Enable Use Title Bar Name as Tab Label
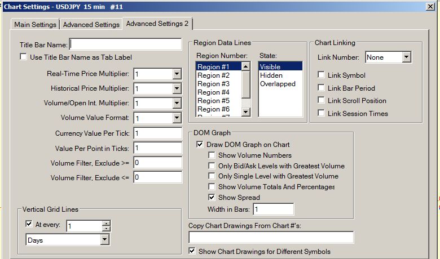This screenshot has height=259, width=440. point(24,57)
